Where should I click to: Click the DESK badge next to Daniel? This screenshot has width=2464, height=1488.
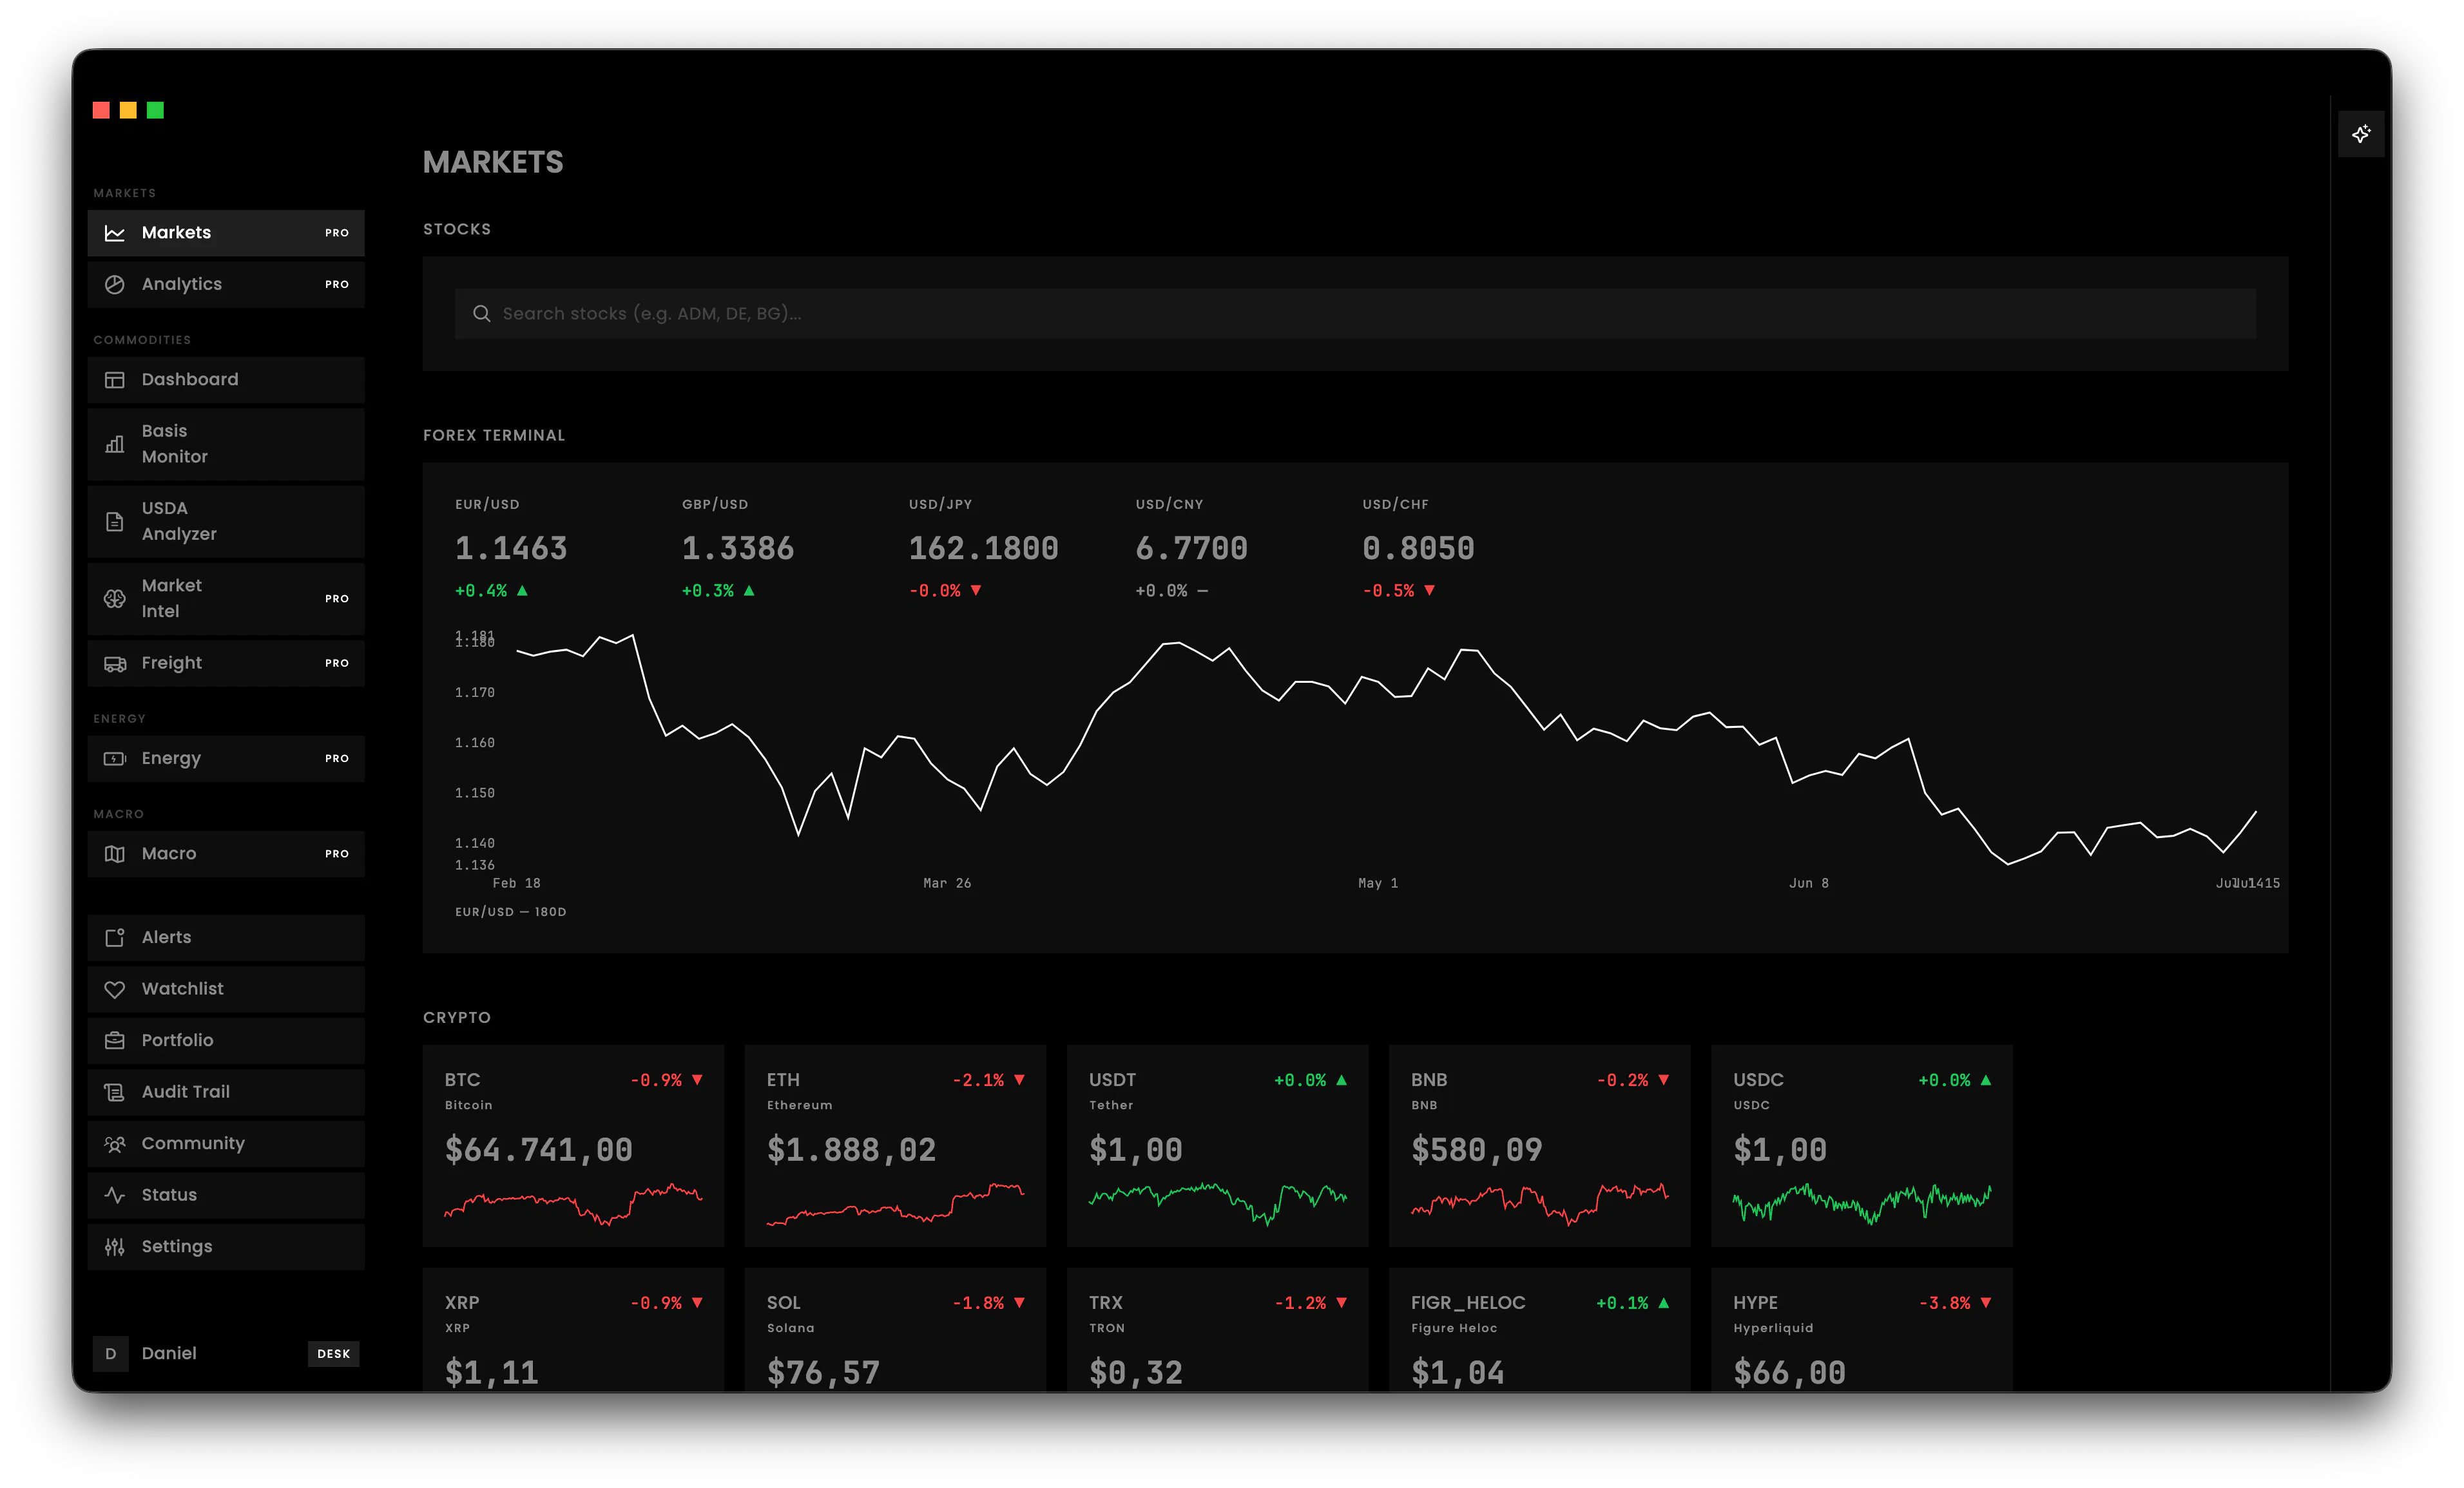(334, 1354)
